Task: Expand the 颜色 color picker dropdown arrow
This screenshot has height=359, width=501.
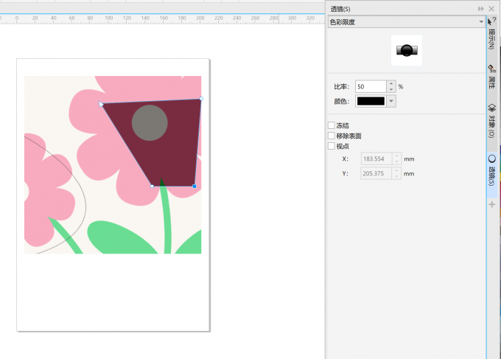Action: 391,101
